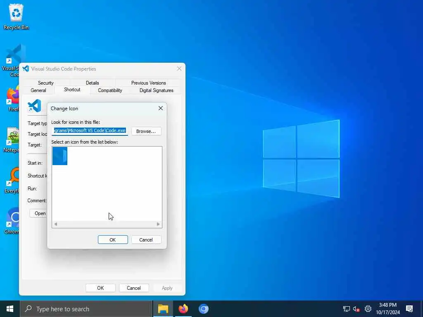Click Apply in VS Code Properties window
The height and width of the screenshot is (317, 423).
[x=167, y=288]
